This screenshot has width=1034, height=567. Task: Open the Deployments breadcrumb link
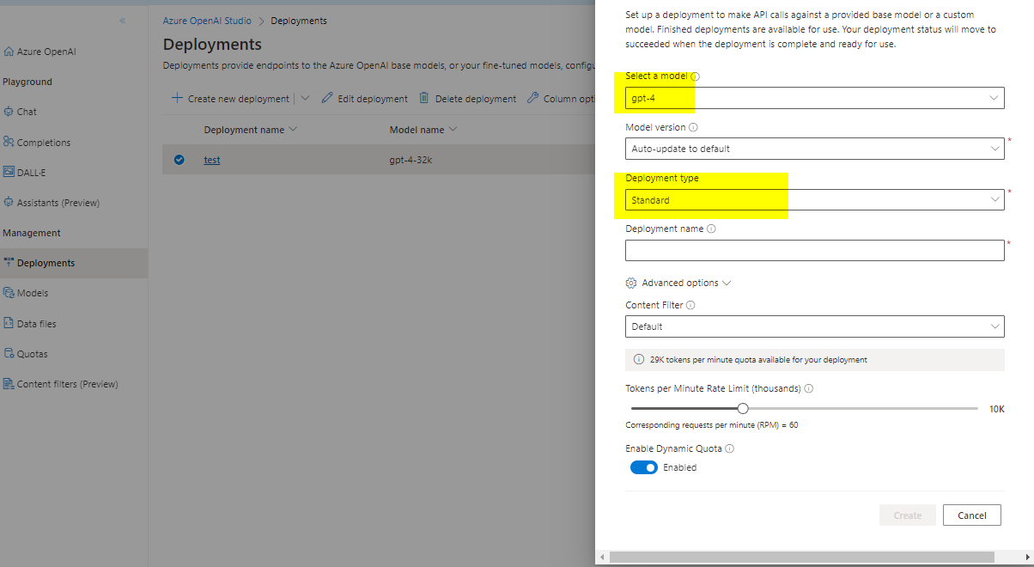pos(298,20)
